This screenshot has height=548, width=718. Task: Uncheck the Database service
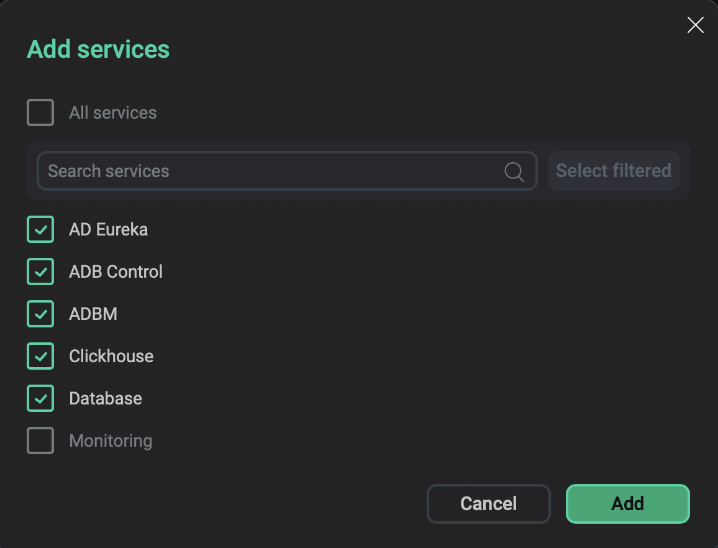click(x=40, y=398)
